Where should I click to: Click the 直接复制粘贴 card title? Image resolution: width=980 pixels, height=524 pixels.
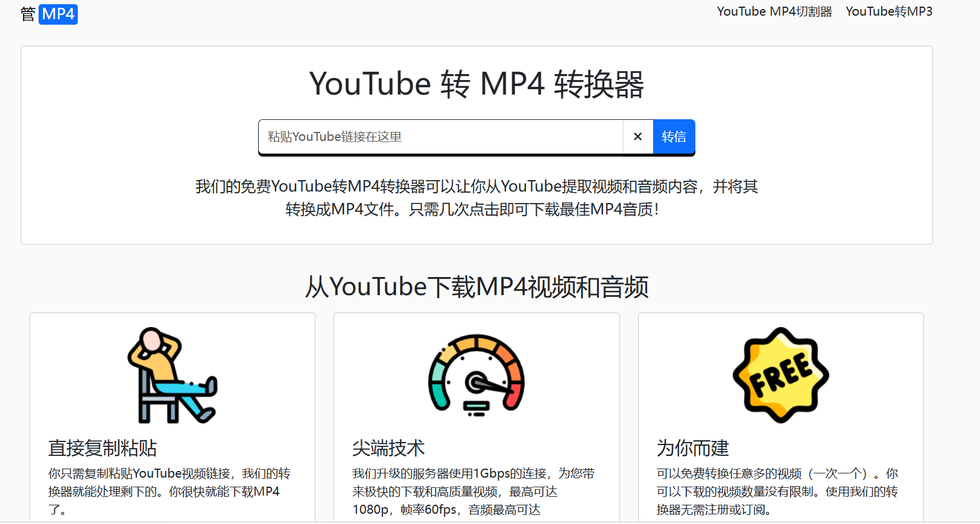click(103, 448)
